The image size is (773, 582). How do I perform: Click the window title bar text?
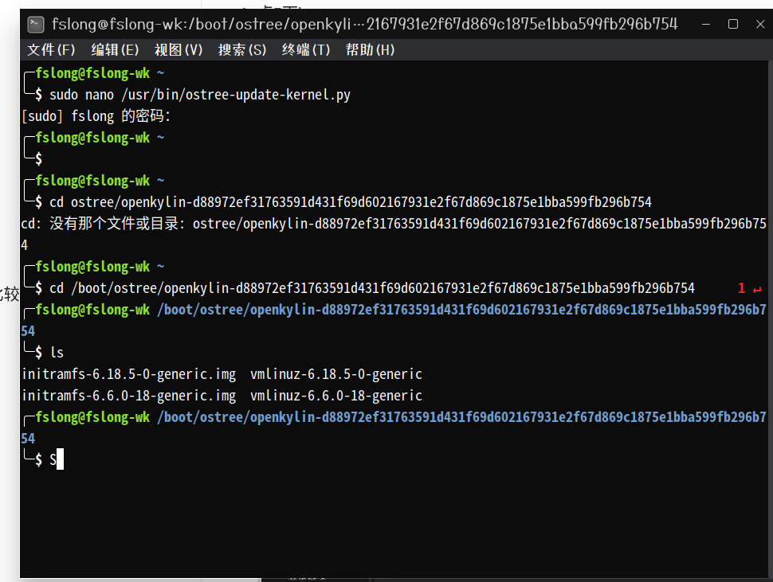click(x=365, y=25)
